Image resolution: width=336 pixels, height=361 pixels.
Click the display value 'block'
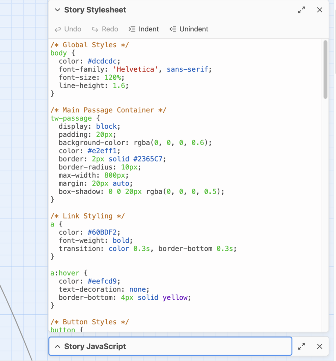tap(106, 127)
